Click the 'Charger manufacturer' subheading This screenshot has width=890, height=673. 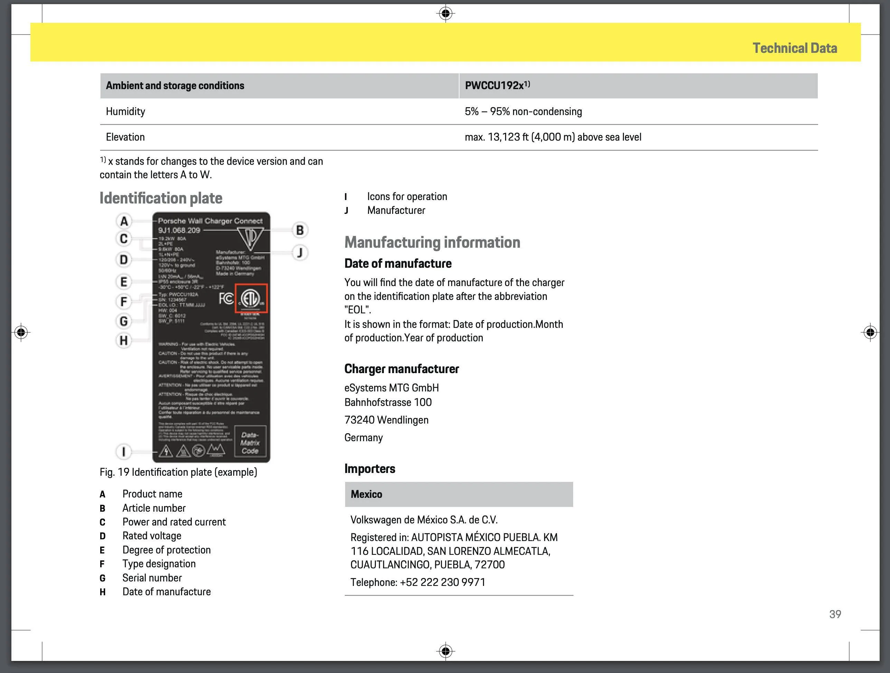coord(401,369)
